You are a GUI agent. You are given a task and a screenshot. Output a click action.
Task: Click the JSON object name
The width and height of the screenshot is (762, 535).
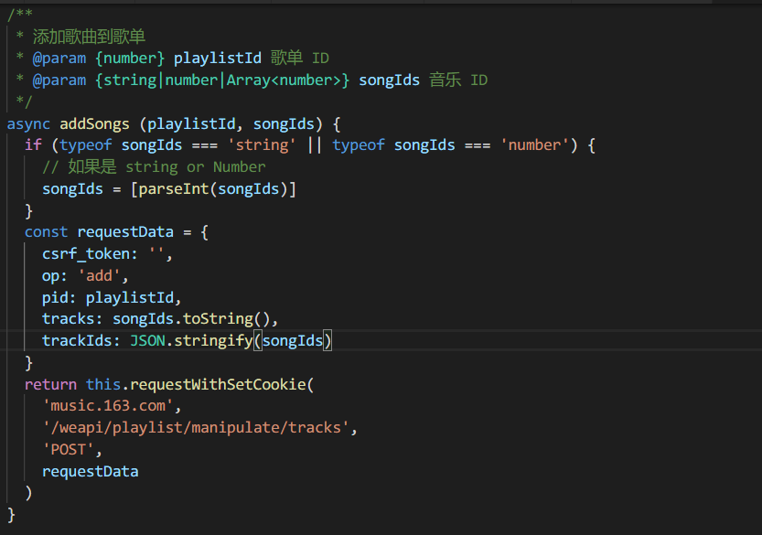[x=148, y=340]
